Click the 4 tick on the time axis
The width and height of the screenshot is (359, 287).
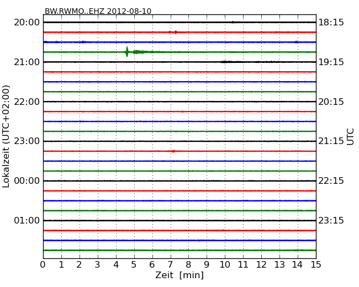[116, 264]
